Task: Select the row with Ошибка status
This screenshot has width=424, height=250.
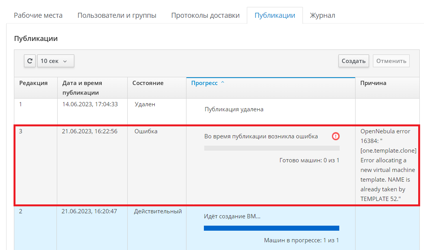Action: click(146, 131)
